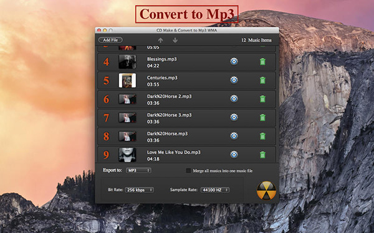Click the file name Dark%20Horse.mp3
The image size is (374, 233).
[168, 134]
